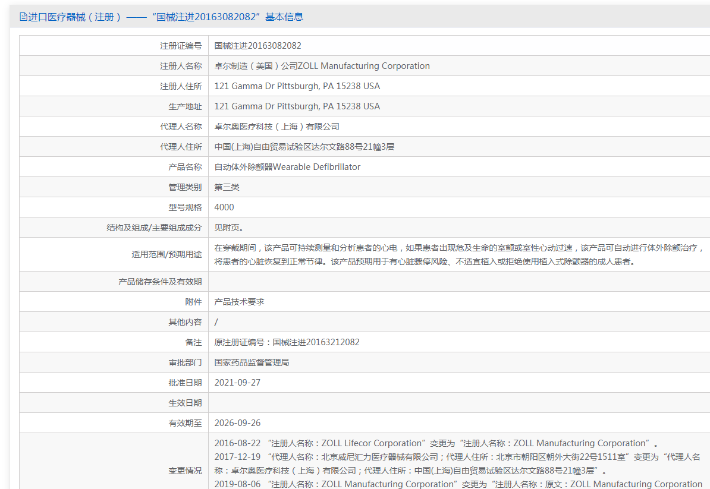Click the label 代理人住所

coord(181,147)
